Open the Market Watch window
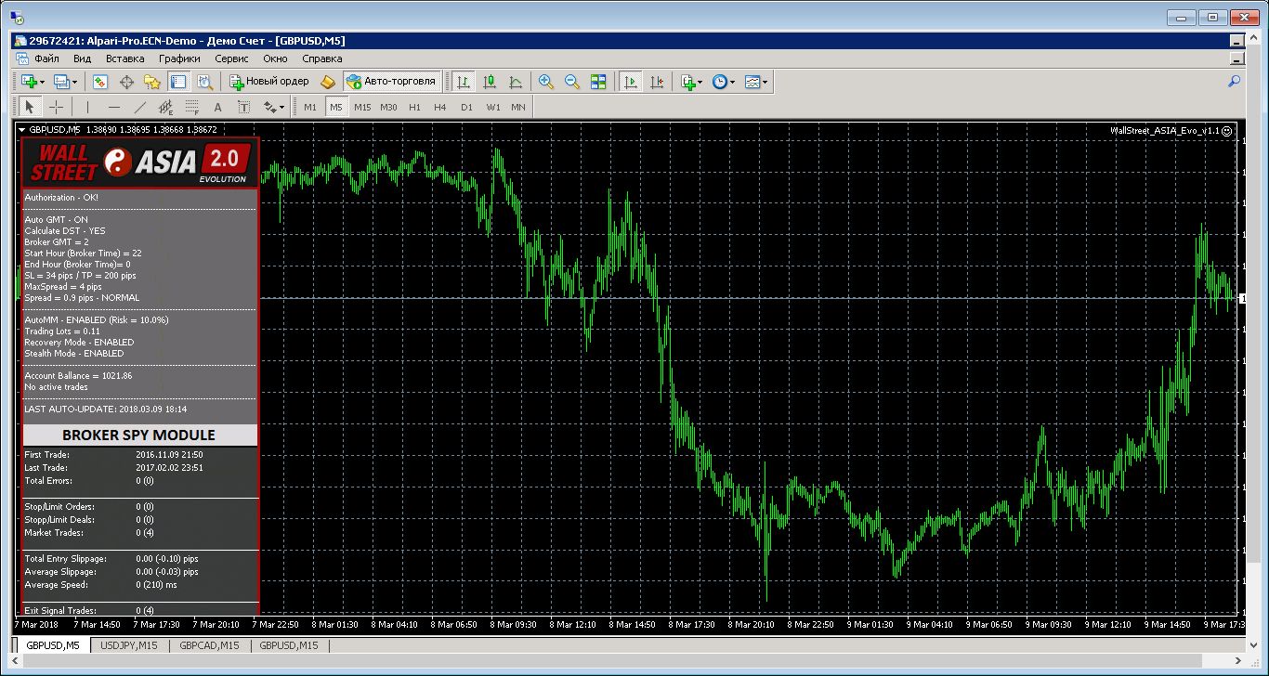This screenshot has height=676, width=1269. pos(100,82)
